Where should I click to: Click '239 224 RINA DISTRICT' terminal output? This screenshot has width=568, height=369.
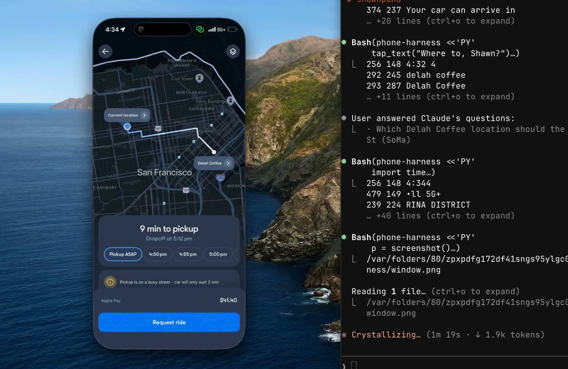click(418, 205)
